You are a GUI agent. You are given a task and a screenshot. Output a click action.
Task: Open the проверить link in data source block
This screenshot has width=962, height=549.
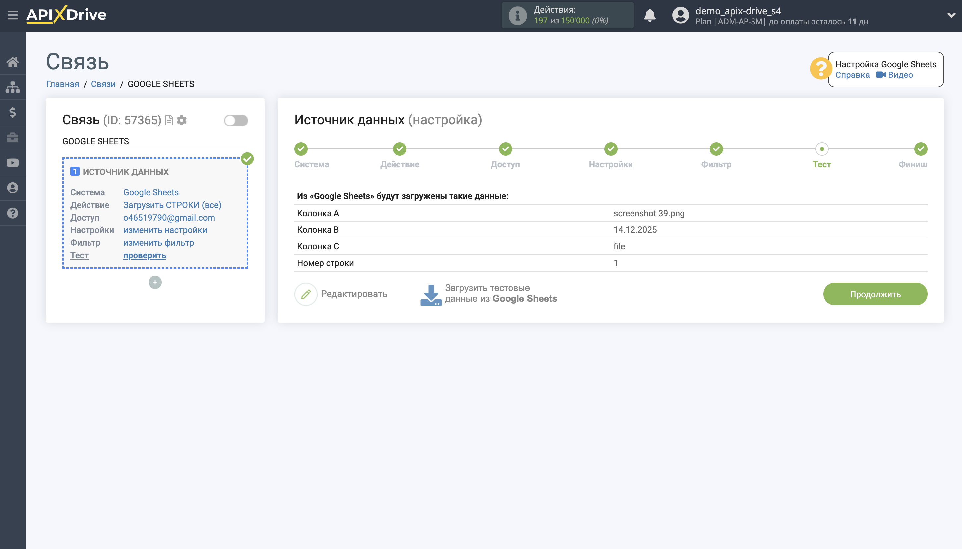(x=145, y=255)
